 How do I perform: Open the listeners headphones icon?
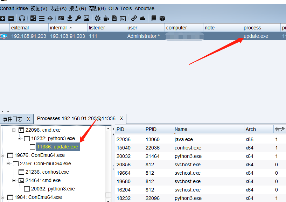22,18
